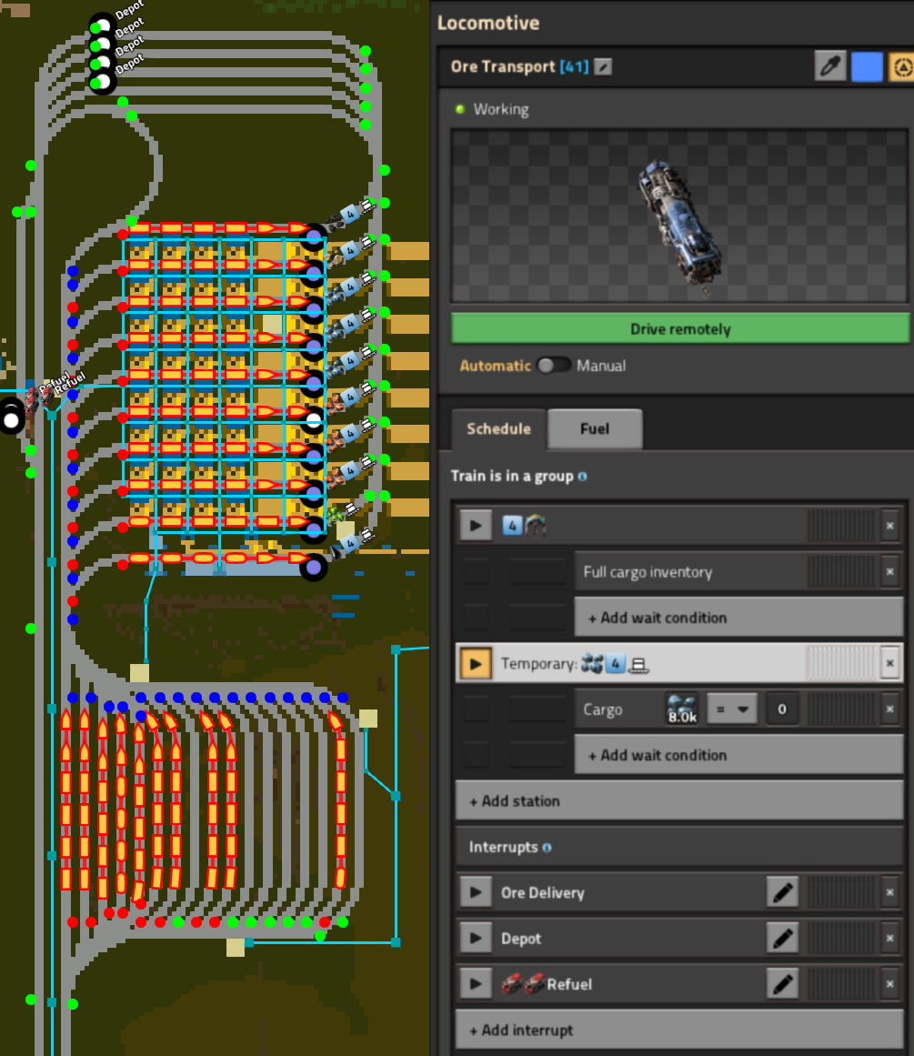Click the "Depot" interrupt name in the schedule
This screenshot has width=914, height=1056.
pyautogui.click(x=520, y=938)
